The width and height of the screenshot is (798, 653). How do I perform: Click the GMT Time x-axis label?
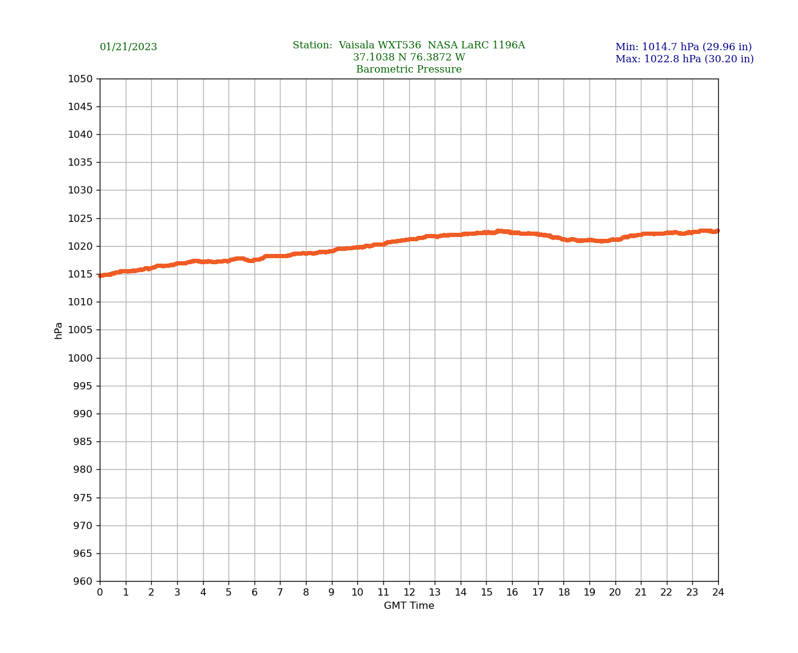pos(409,606)
